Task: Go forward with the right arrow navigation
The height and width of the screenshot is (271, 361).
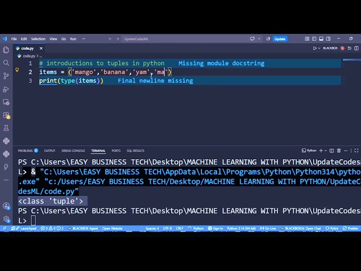Action: click(x=117, y=39)
